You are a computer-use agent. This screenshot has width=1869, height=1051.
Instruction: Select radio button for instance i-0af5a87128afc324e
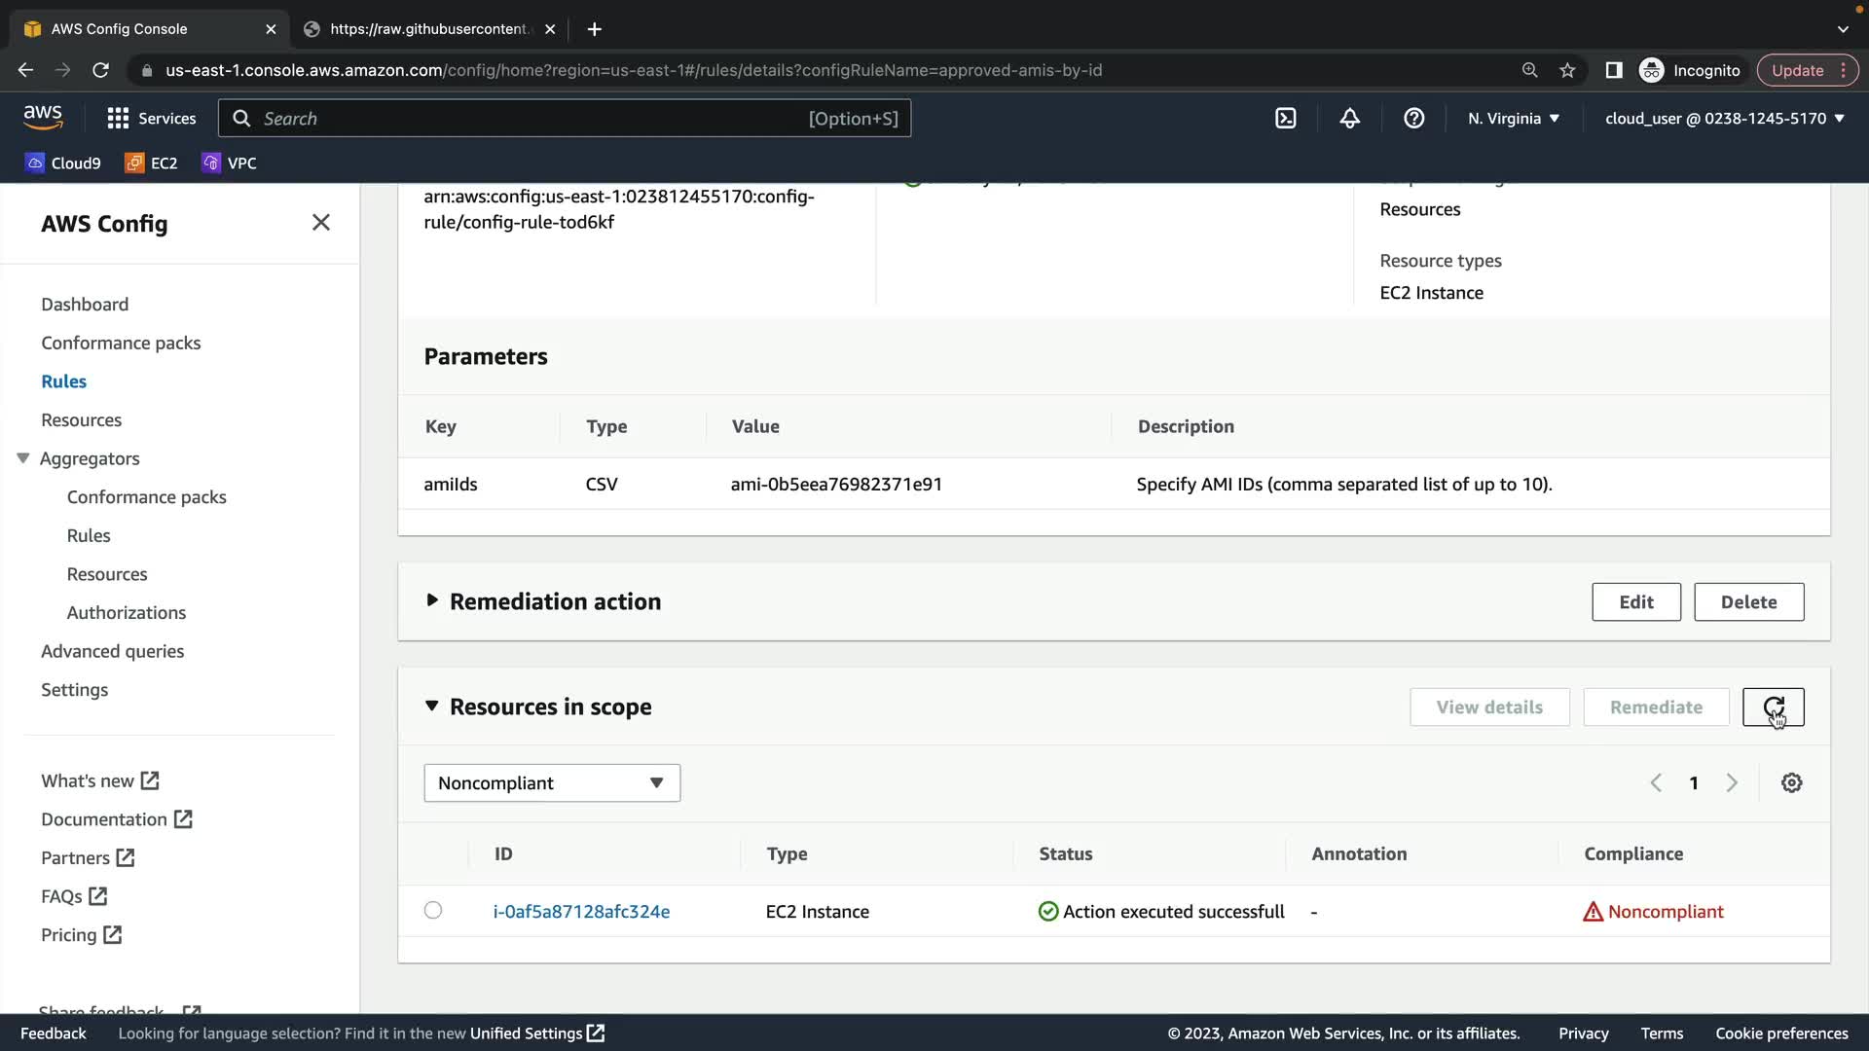(433, 911)
